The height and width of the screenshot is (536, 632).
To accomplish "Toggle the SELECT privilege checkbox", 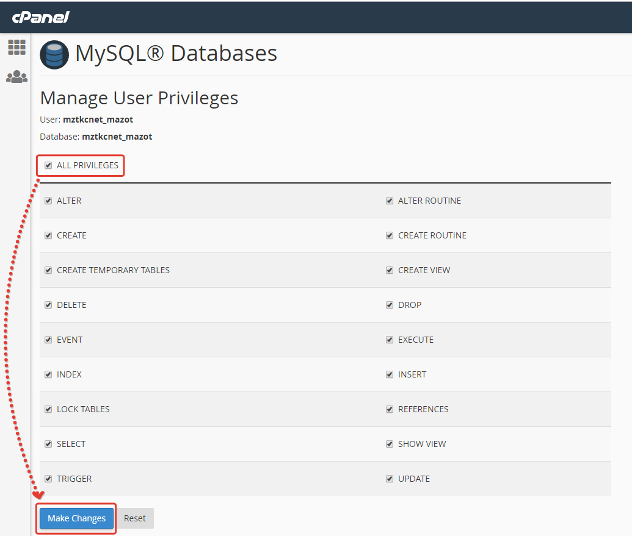I will pyautogui.click(x=48, y=444).
